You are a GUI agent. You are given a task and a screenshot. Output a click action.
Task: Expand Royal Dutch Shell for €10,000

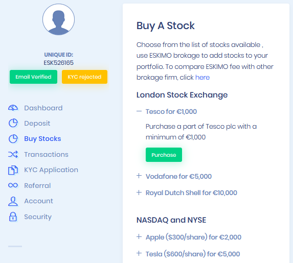tap(139, 193)
